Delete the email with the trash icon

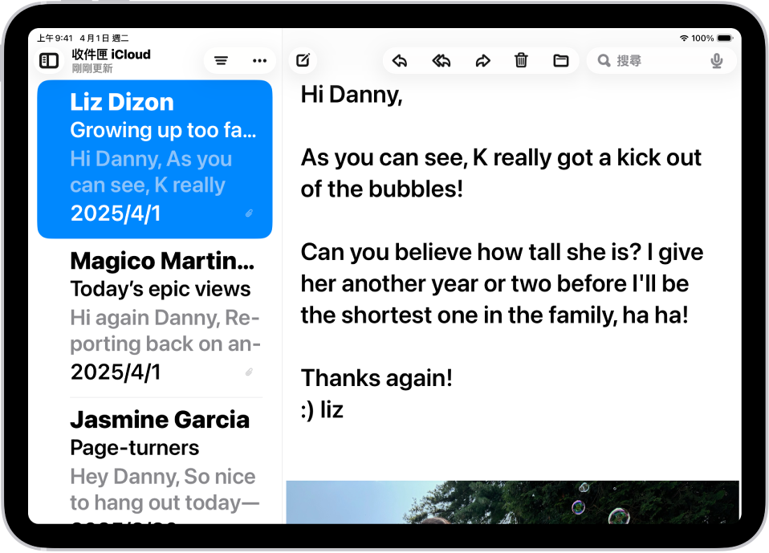coord(521,59)
